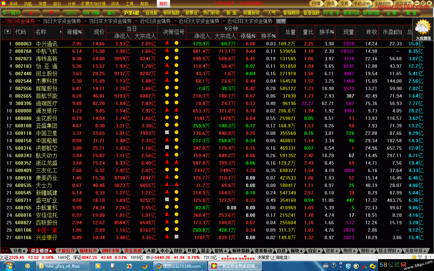The height and width of the screenshot is (271, 434).
Task: Click second red triangle signal for 浙江龙盛
Action: (176, 162)
